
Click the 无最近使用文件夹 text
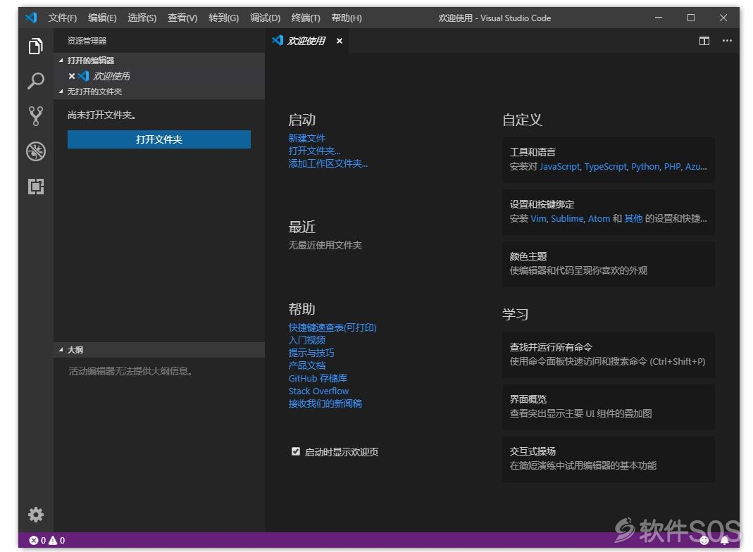325,245
